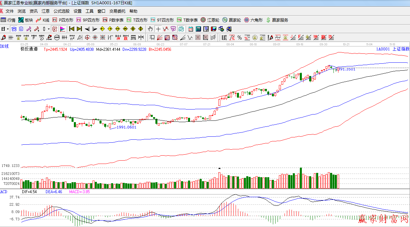Image resolution: width=410 pixels, height=227 pixels.
Task: Click the calendar date icon
Action: click(191, 29)
